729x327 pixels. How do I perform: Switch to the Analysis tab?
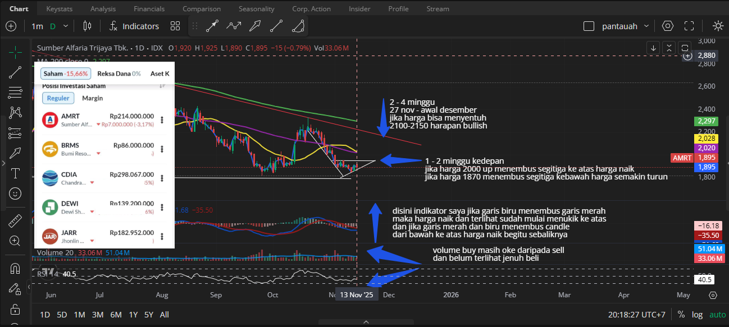[103, 9]
